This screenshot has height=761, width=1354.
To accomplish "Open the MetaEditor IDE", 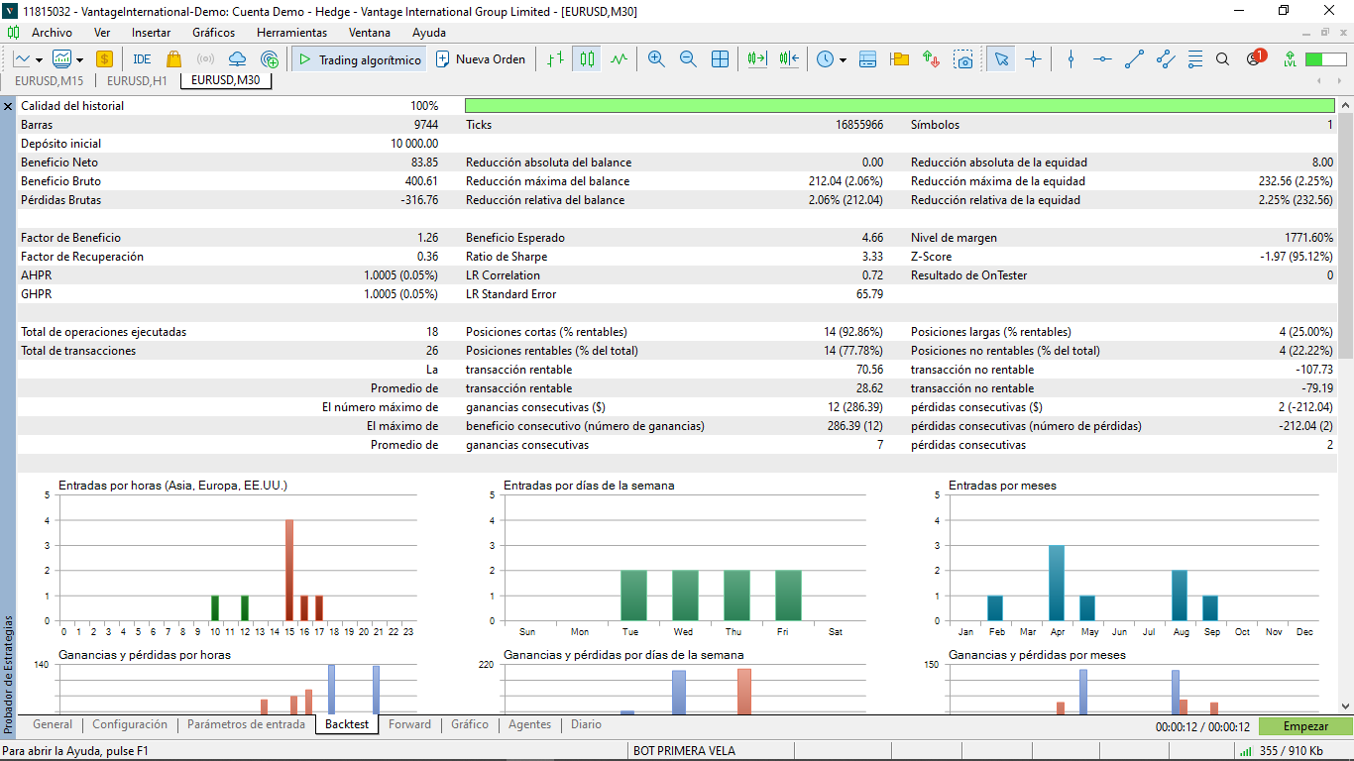I will (142, 59).
